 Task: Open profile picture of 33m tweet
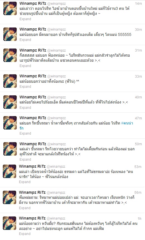(10, 81)
